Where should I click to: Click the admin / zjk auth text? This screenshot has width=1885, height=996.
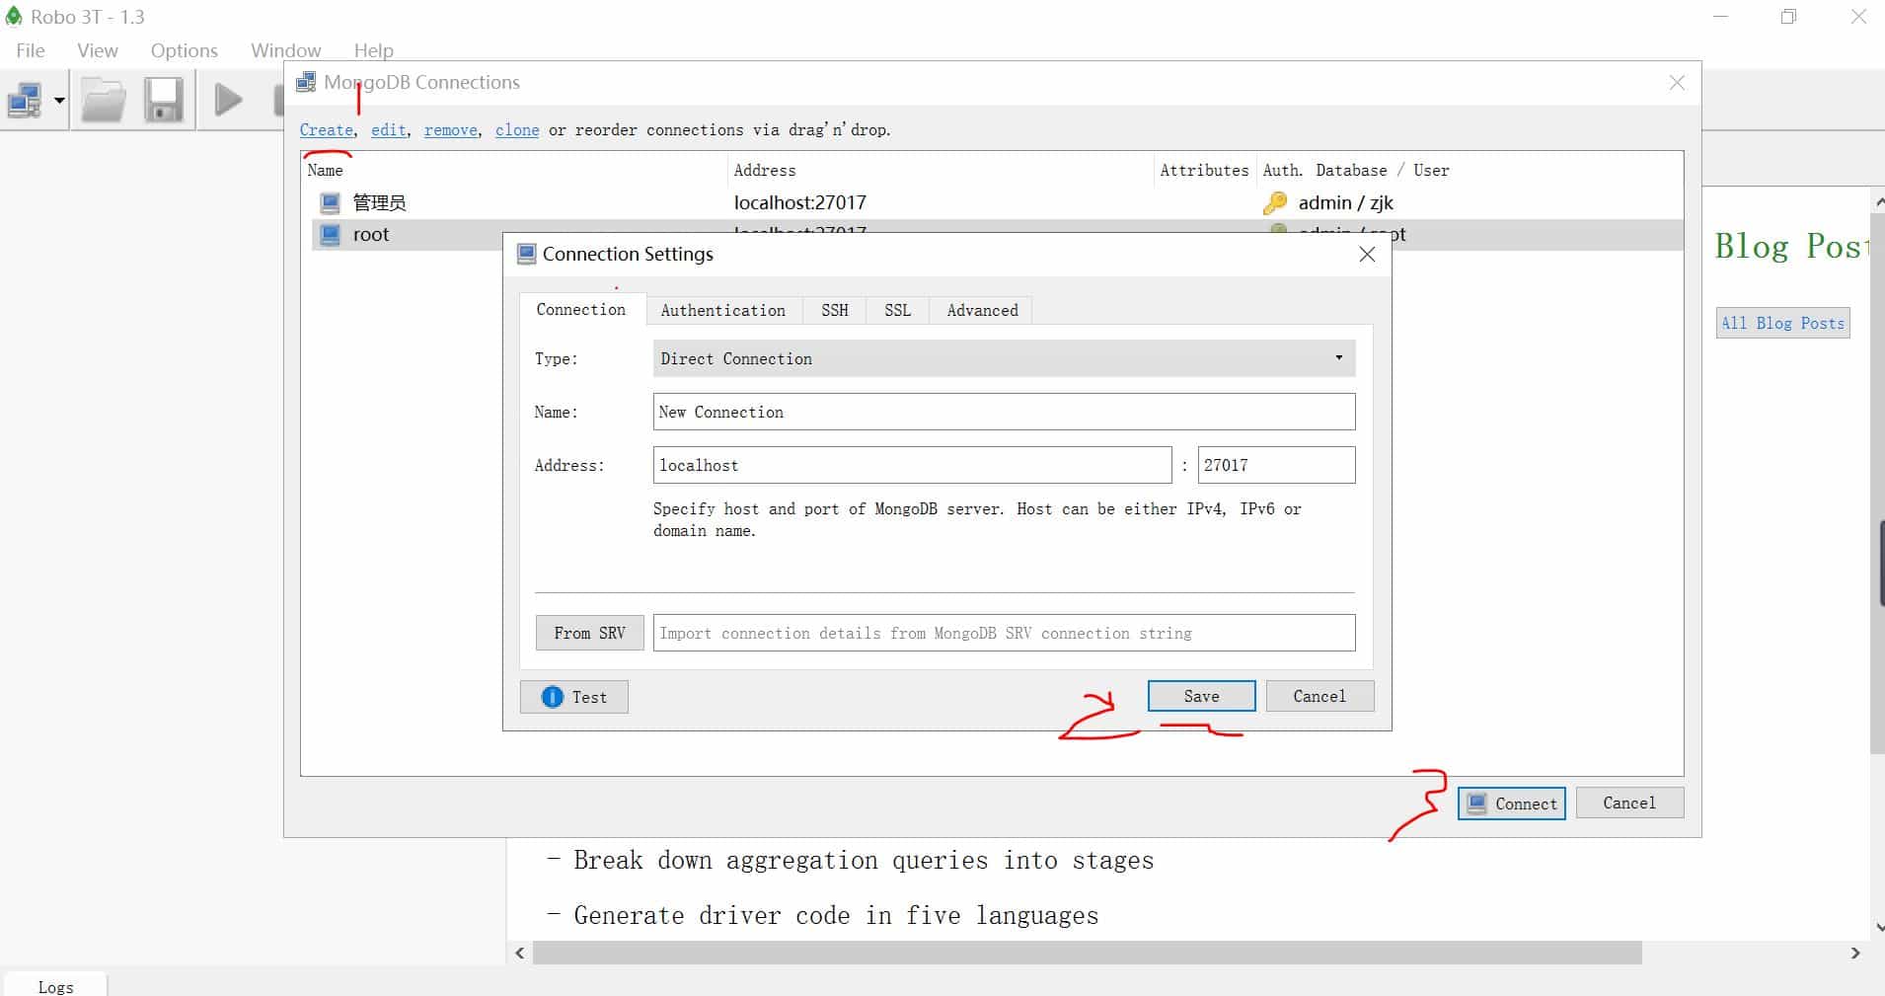1346,203
